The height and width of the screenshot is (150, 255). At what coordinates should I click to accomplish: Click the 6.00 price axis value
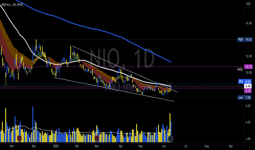point(248,106)
